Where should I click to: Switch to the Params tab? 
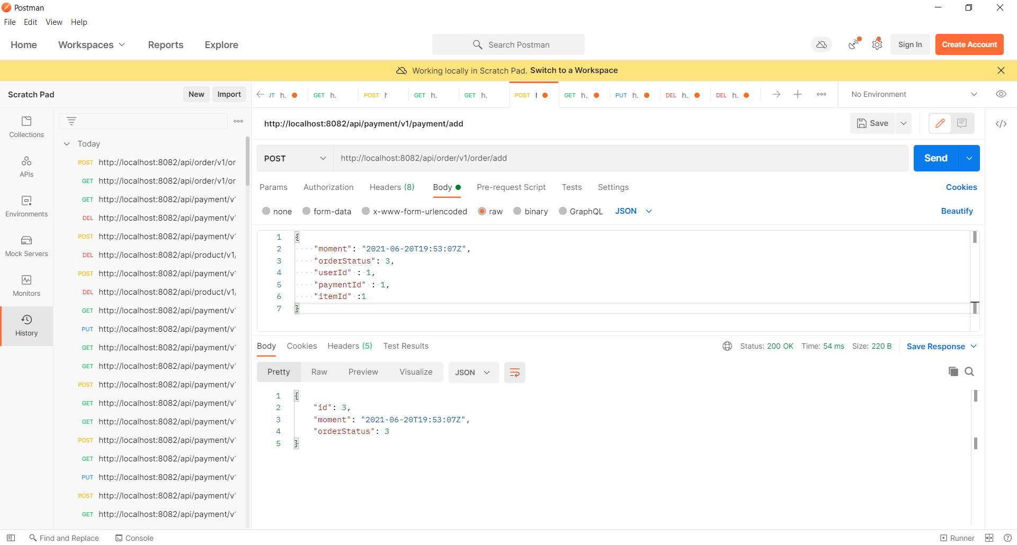click(x=273, y=187)
